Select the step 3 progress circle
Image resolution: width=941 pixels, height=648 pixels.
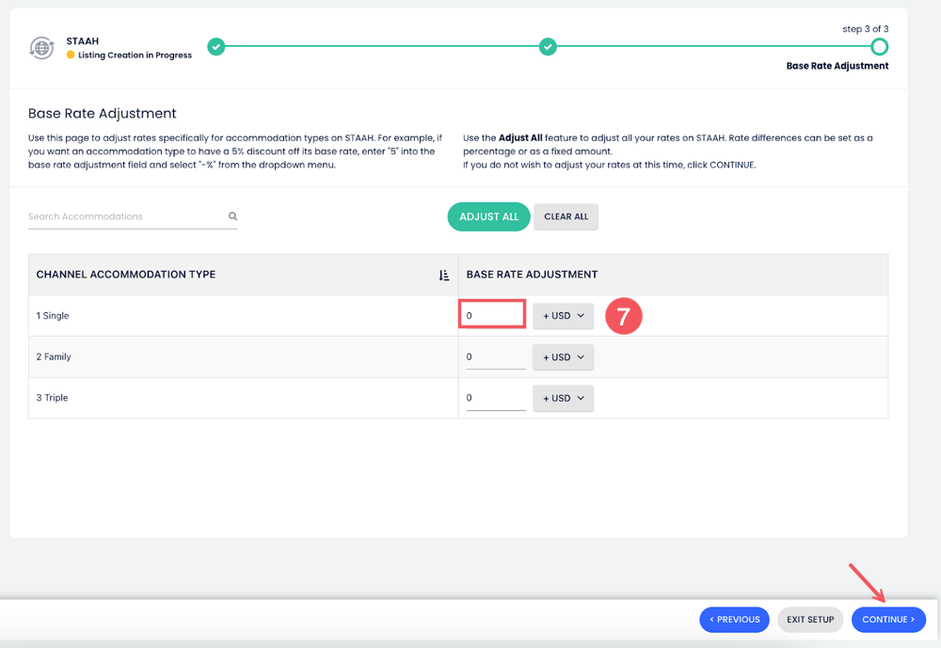879,46
